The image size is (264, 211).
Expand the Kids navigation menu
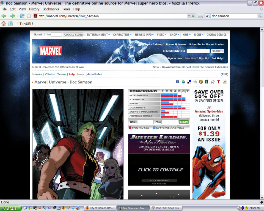pyautogui.click(x=186, y=35)
